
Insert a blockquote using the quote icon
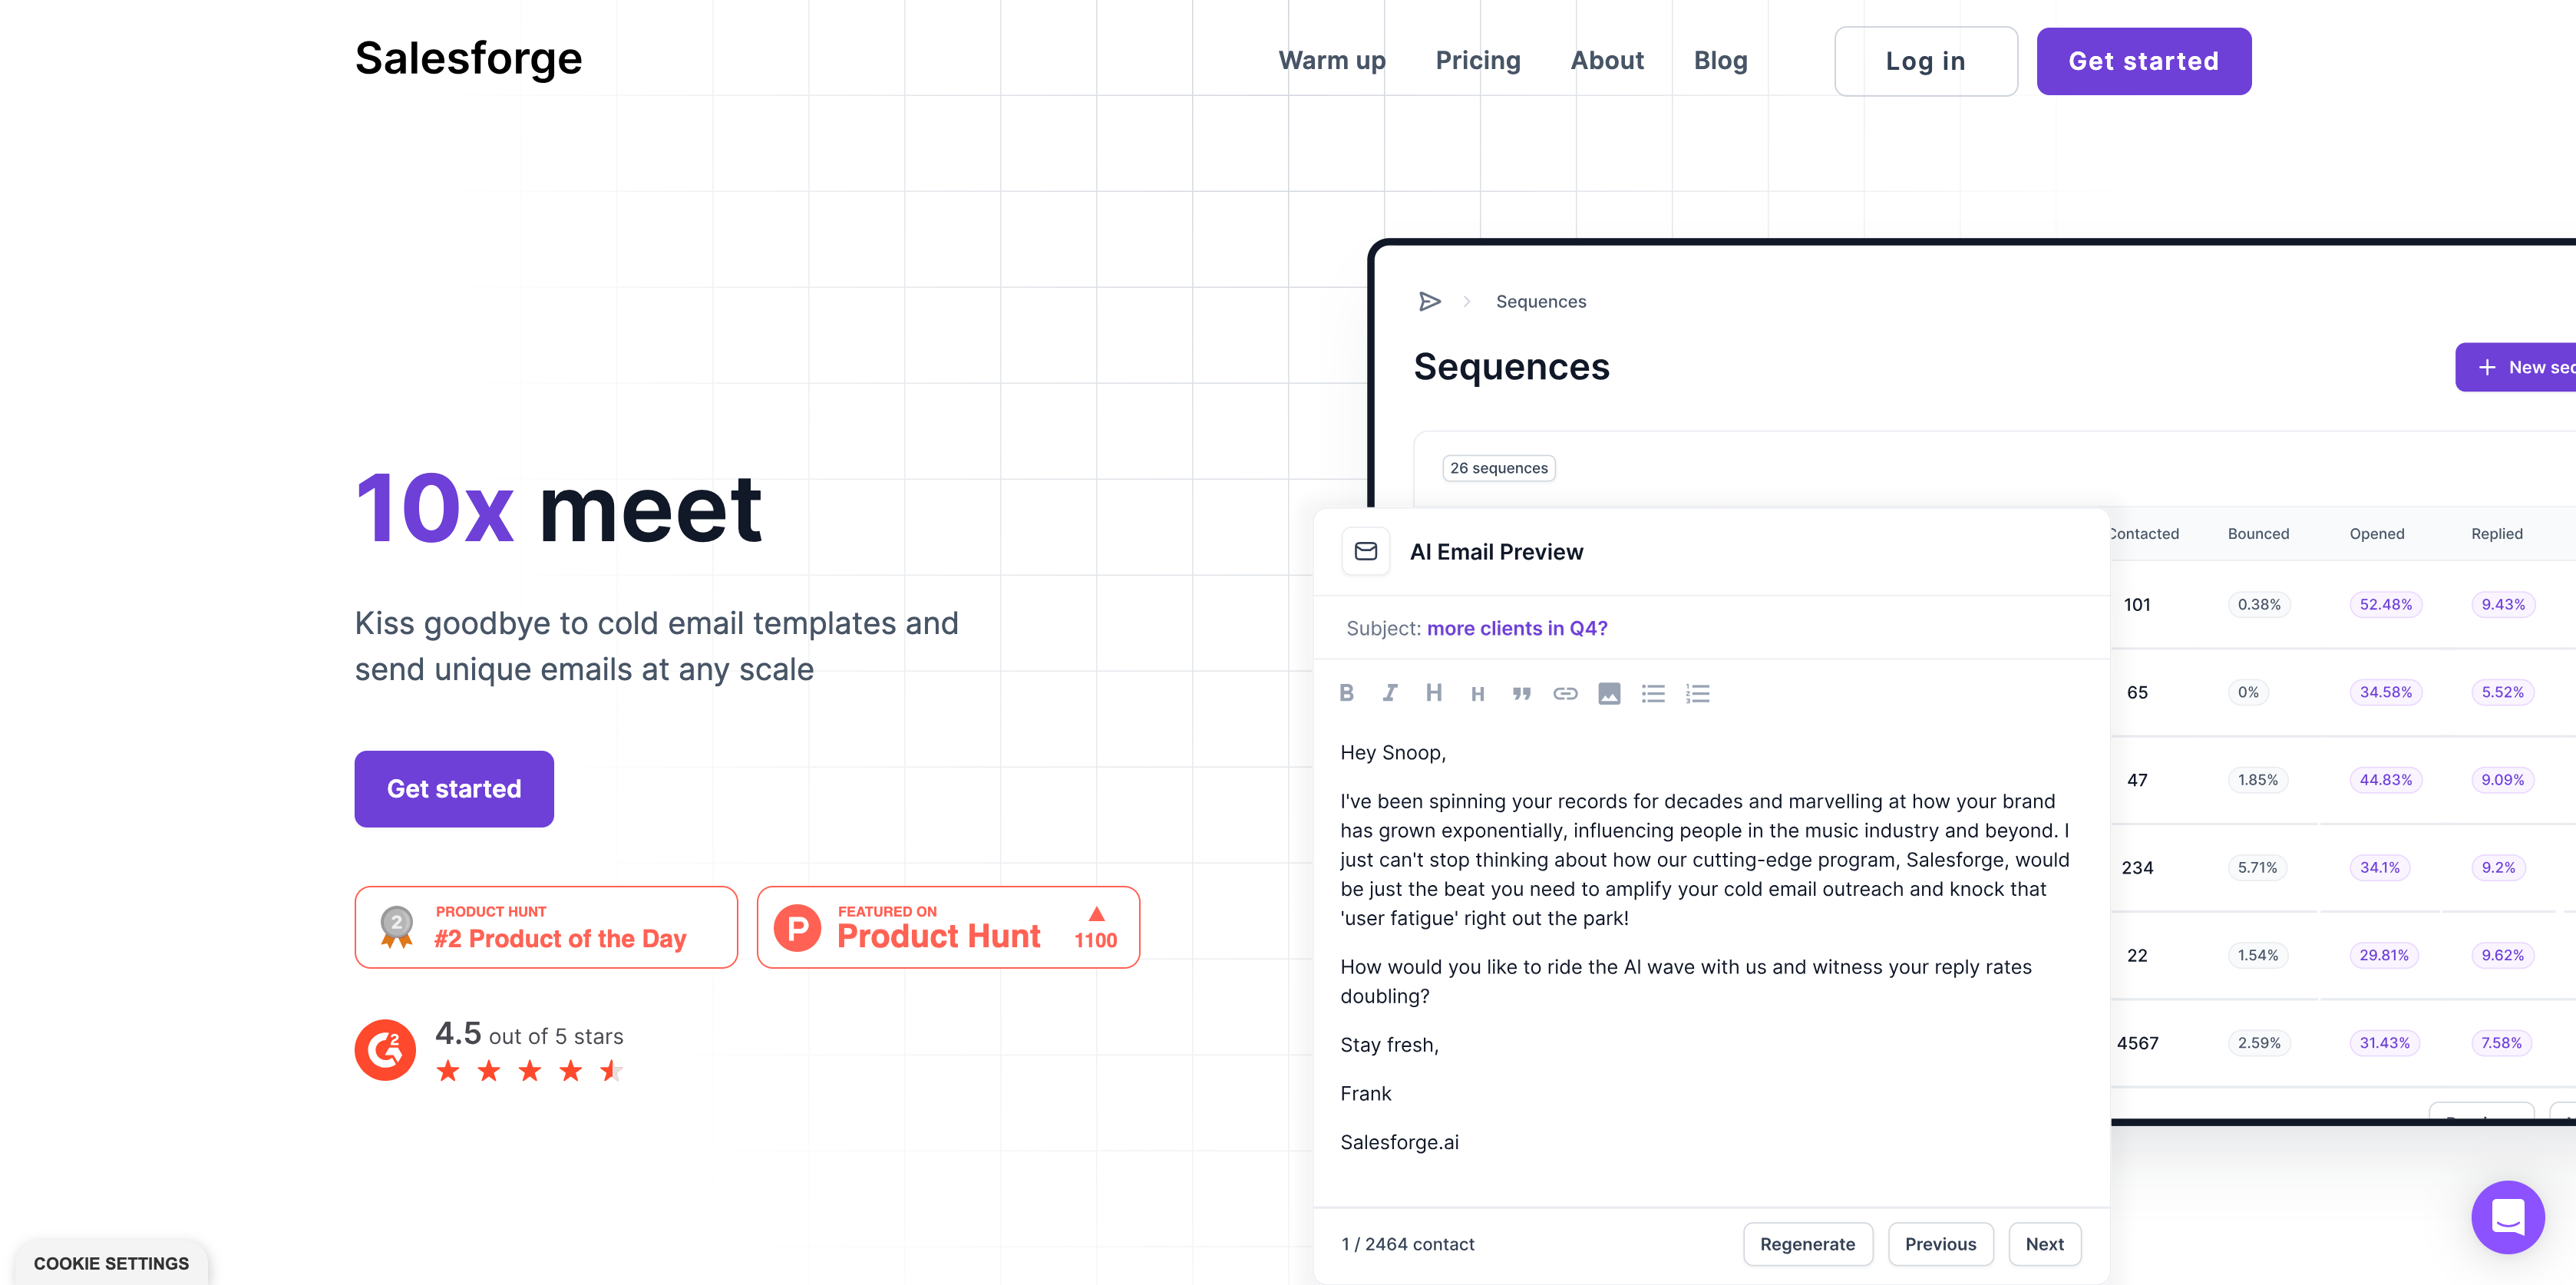tap(1521, 693)
